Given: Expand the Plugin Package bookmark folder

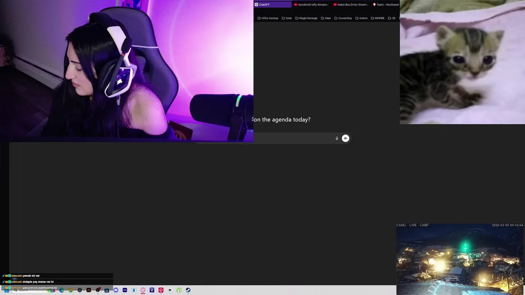Looking at the screenshot, I should (x=306, y=18).
